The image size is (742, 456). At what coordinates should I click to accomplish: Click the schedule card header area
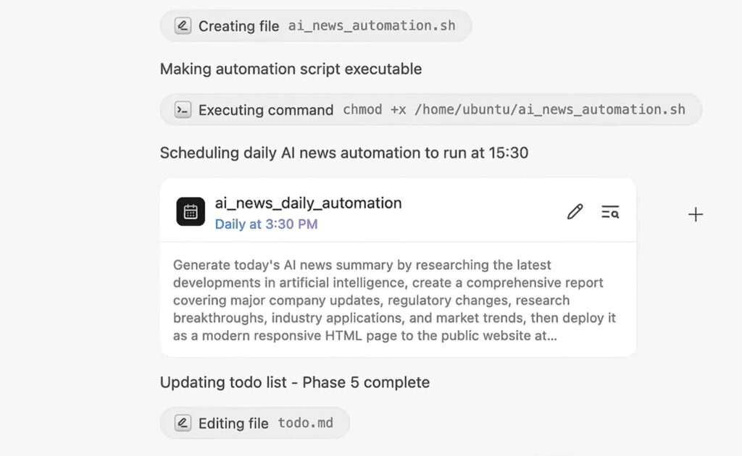click(398, 211)
